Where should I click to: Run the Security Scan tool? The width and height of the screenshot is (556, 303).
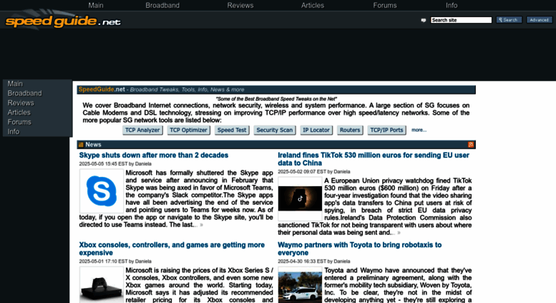coord(275,130)
